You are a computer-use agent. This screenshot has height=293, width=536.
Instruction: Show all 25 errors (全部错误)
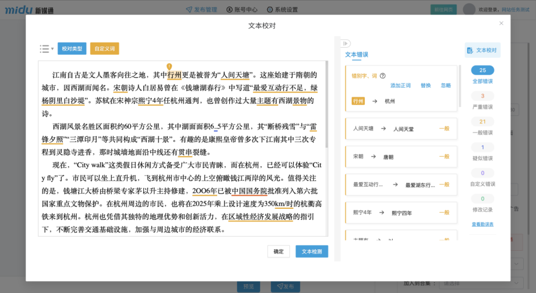(482, 75)
